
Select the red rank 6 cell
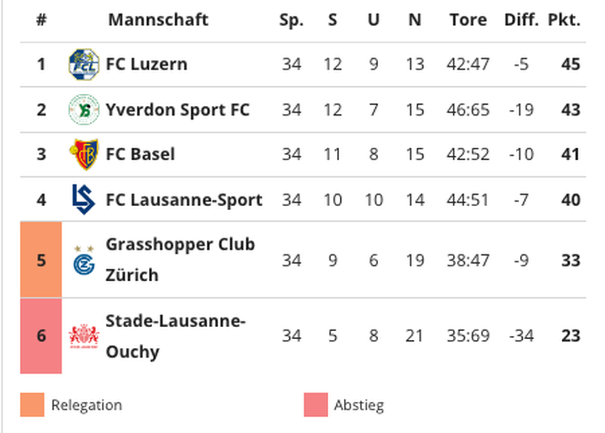[41, 336]
